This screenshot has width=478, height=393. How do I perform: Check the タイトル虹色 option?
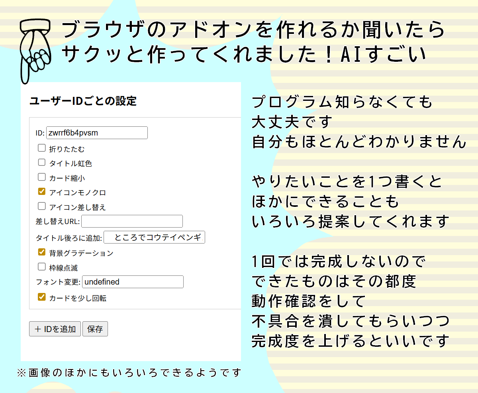coord(42,163)
